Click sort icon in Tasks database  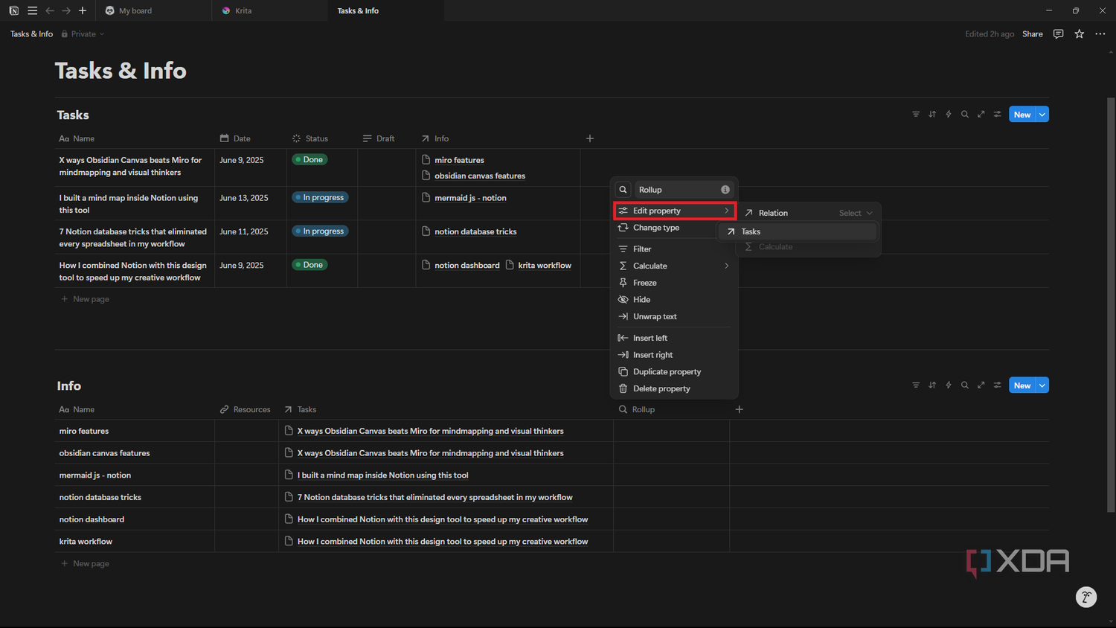click(932, 115)
